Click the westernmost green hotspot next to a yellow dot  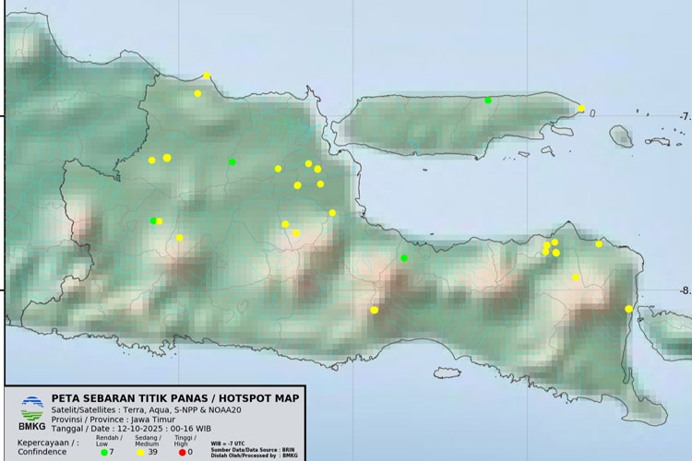pos(153,220)
